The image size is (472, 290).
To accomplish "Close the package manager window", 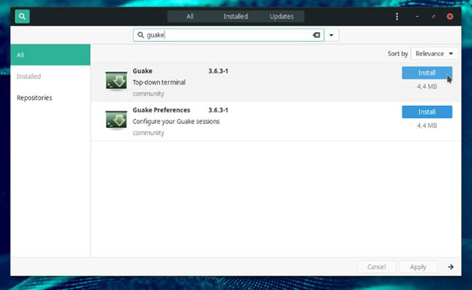I will pos(450,17).
